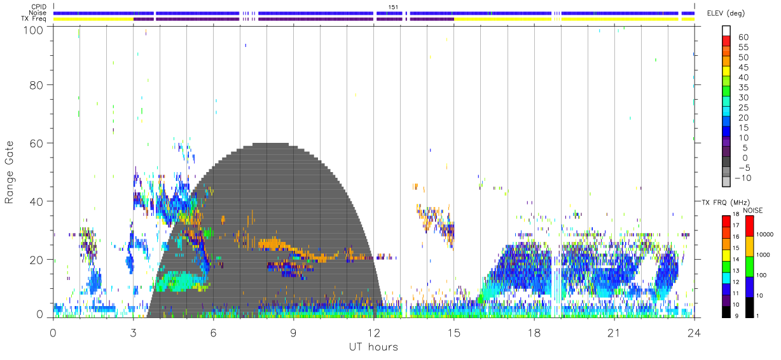The width and height of the screenshot is (781, 360).
Task: Click the 'TX Freq' row label
Action: [34, 19]
